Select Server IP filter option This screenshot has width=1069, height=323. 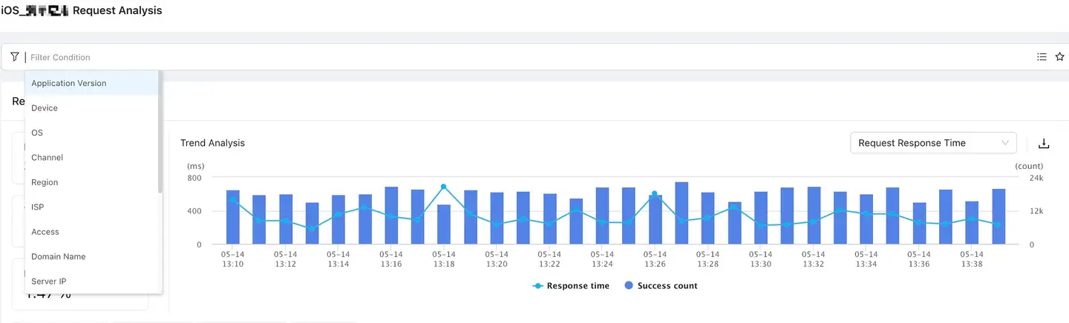(x=48, y=282)
